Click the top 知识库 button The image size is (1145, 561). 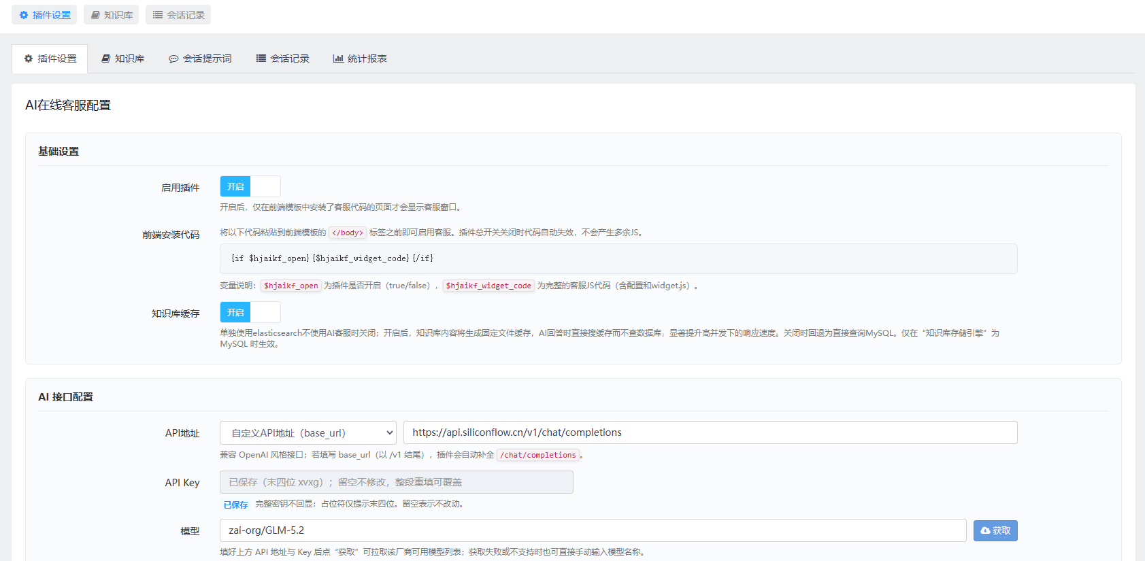(111, 15)
